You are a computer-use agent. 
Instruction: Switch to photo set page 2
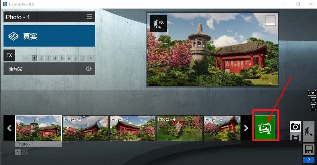coord(24,152)
